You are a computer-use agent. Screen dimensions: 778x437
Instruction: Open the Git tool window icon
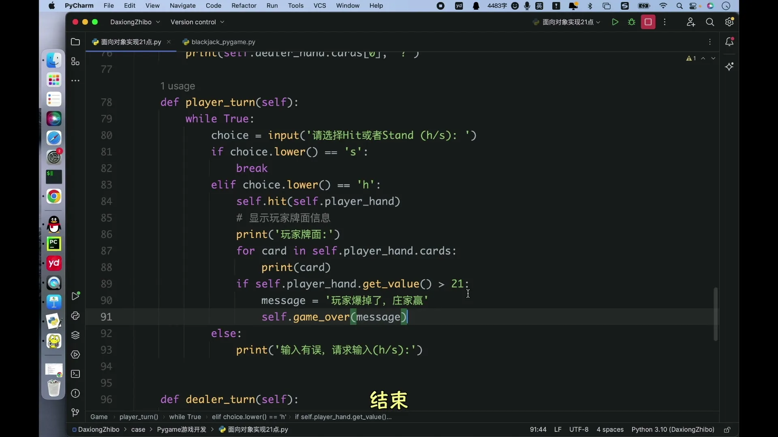[x=75, y=413]
